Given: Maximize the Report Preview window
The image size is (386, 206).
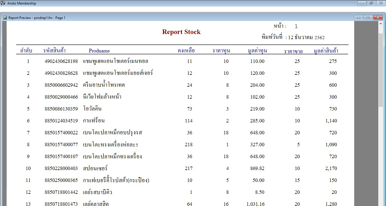Looking at the screenshot, I should point(368,18).
